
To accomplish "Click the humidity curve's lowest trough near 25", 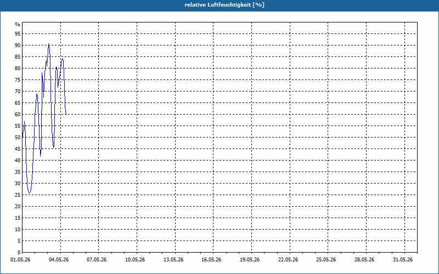I will tap(29, 193).
